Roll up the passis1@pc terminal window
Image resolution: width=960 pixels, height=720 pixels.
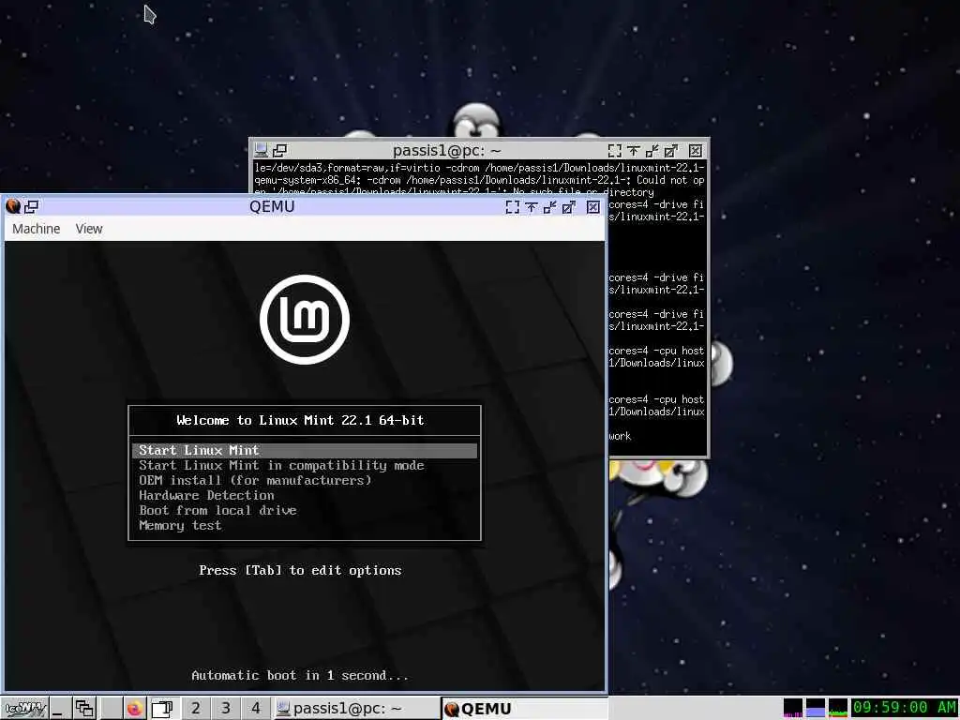click(634, 151)
